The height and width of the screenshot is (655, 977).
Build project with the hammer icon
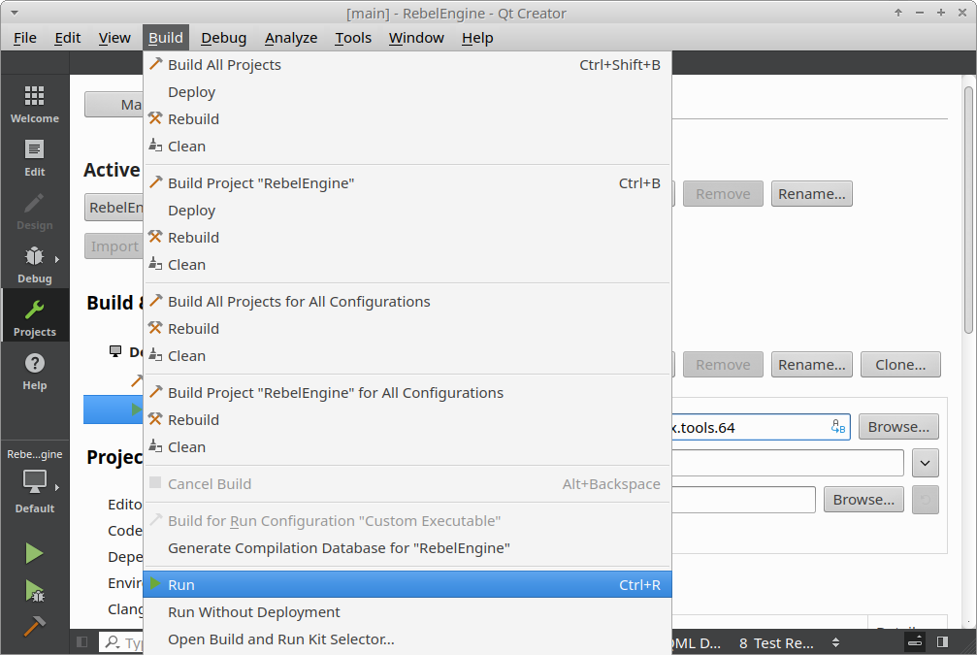pyautogui.click(x=34, y=626)
